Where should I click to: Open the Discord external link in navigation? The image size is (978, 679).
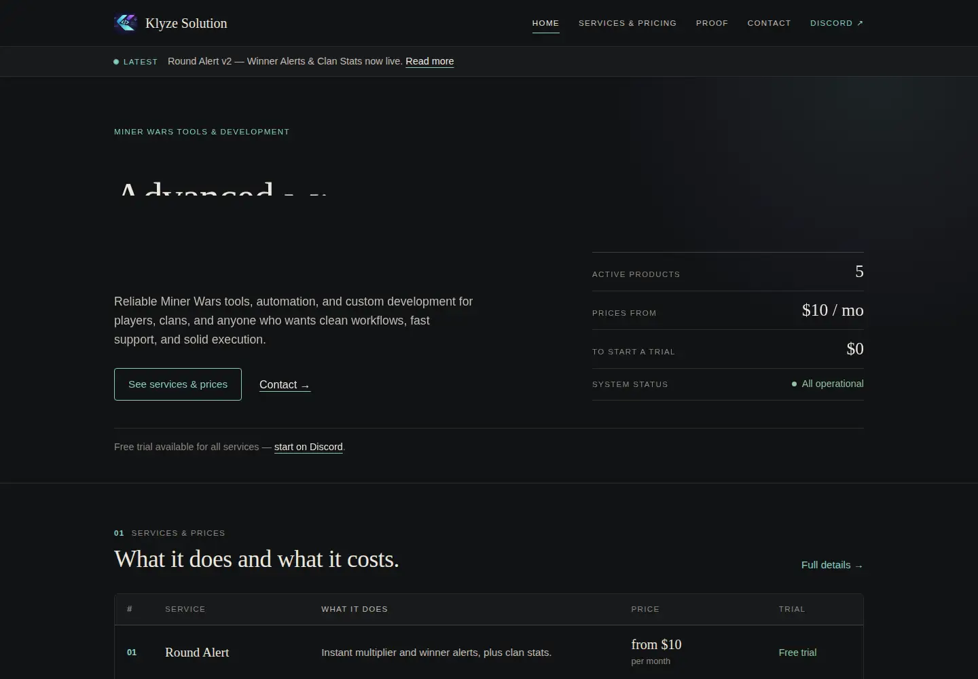837,23
